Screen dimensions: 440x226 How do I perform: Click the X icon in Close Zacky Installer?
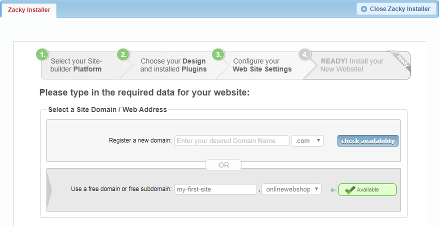(x=364, y=9)
